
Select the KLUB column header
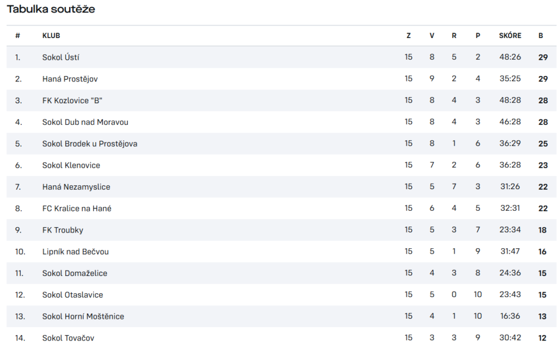51,35
